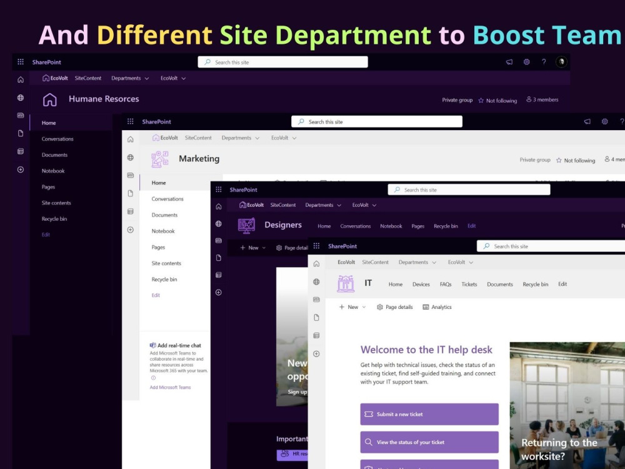Click 3 members on the Humane Resorces site
Screen dimensions: 625x469
point(542,99)
